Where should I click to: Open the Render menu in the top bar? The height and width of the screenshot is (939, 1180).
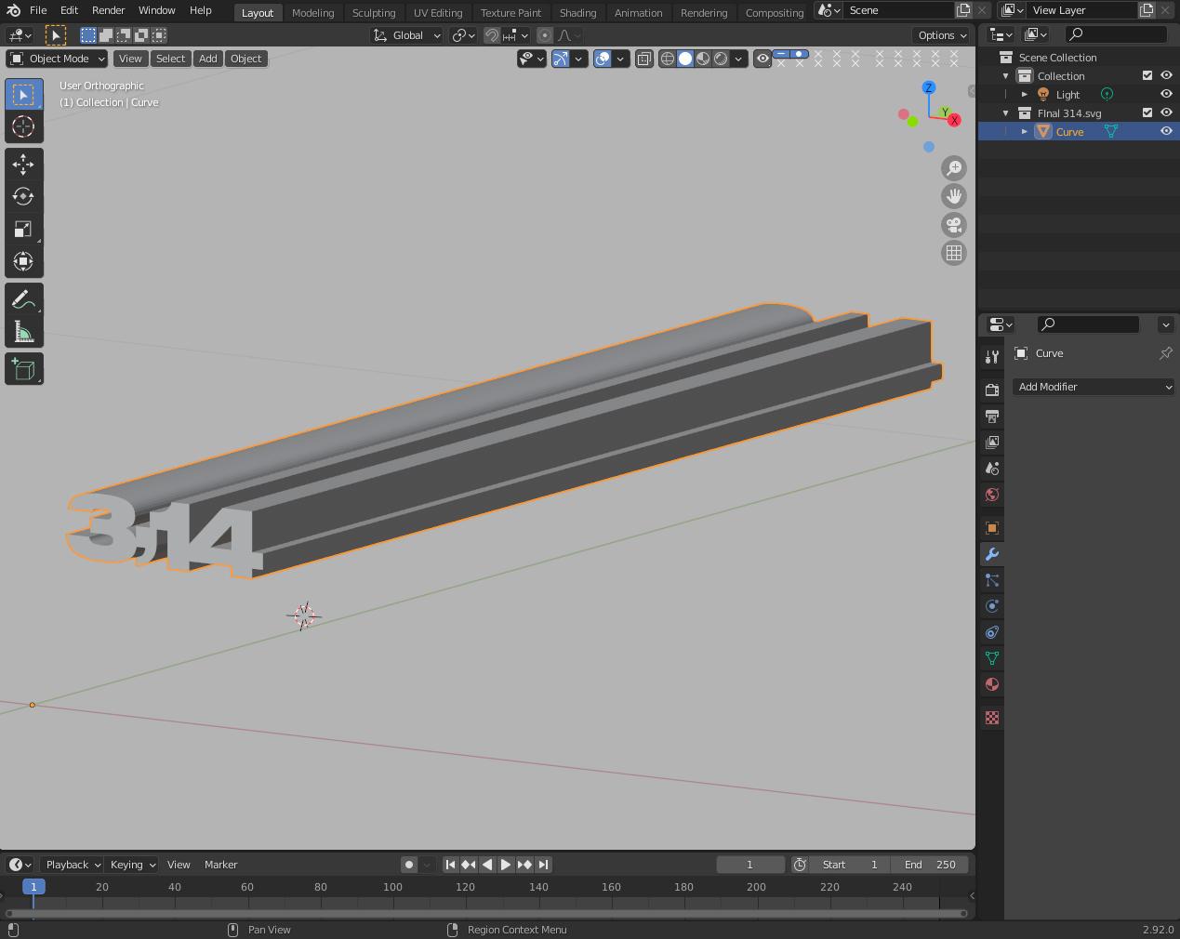pos(108,10)
